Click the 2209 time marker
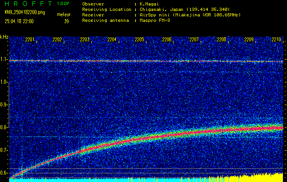 coord(249,40)
